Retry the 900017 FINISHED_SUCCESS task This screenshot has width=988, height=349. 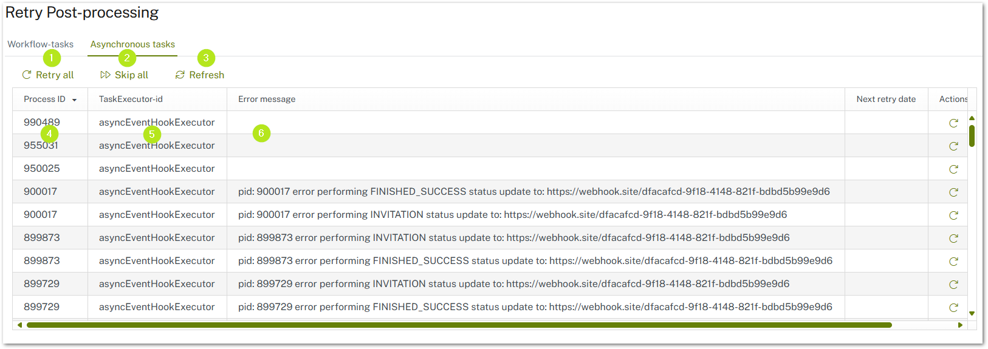(x=953, y=192)
